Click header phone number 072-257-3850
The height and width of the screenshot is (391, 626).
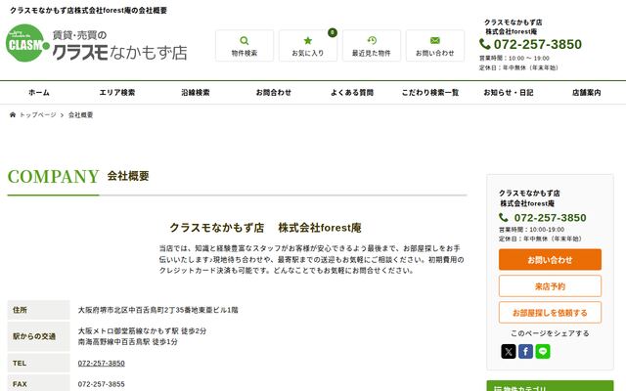click(538, 44)
